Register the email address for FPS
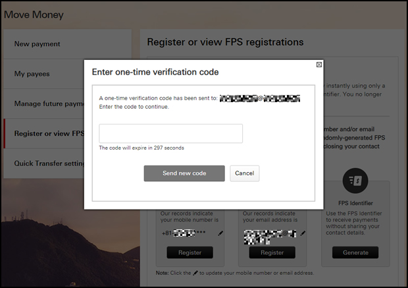Viewport: 408px width, 288px height. [x=272, y=252]
